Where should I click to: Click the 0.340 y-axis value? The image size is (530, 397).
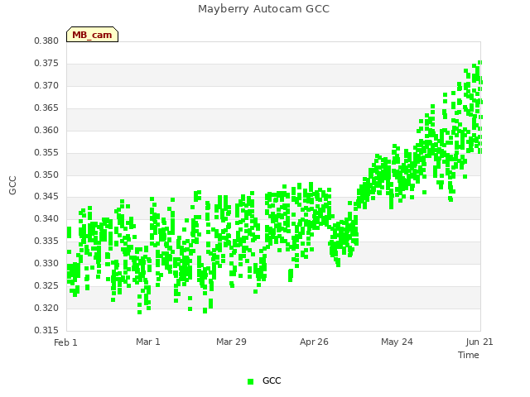click(x=46, y=218)
